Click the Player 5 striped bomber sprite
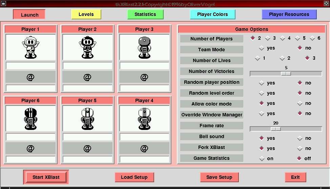The image size is (330, 189). [x=87, y=119]
